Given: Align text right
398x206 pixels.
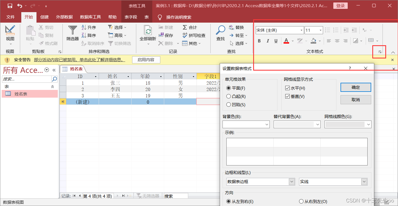Looking at the screenshot, I should pos(345,41).
